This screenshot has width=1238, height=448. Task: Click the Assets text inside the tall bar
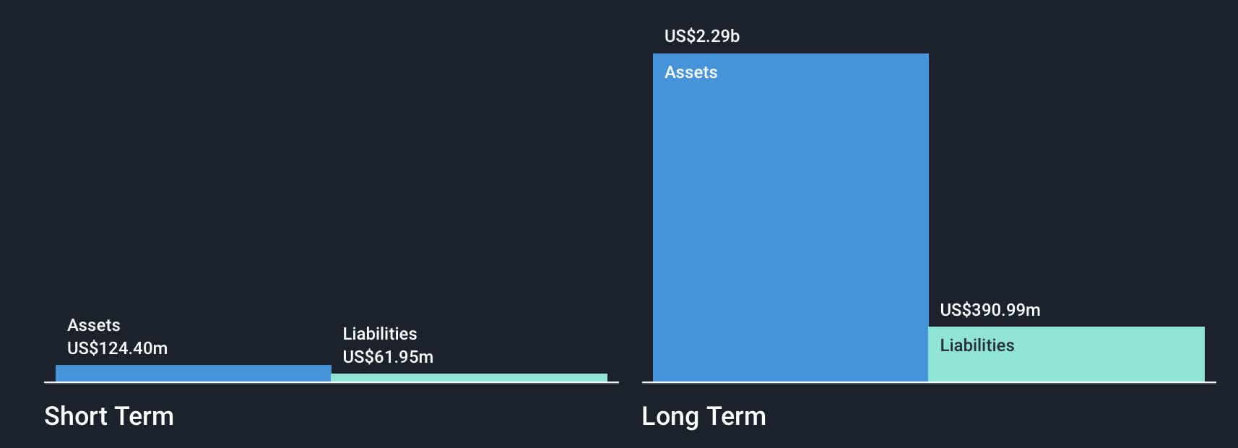pyautogui.click(x=691, y=72)
